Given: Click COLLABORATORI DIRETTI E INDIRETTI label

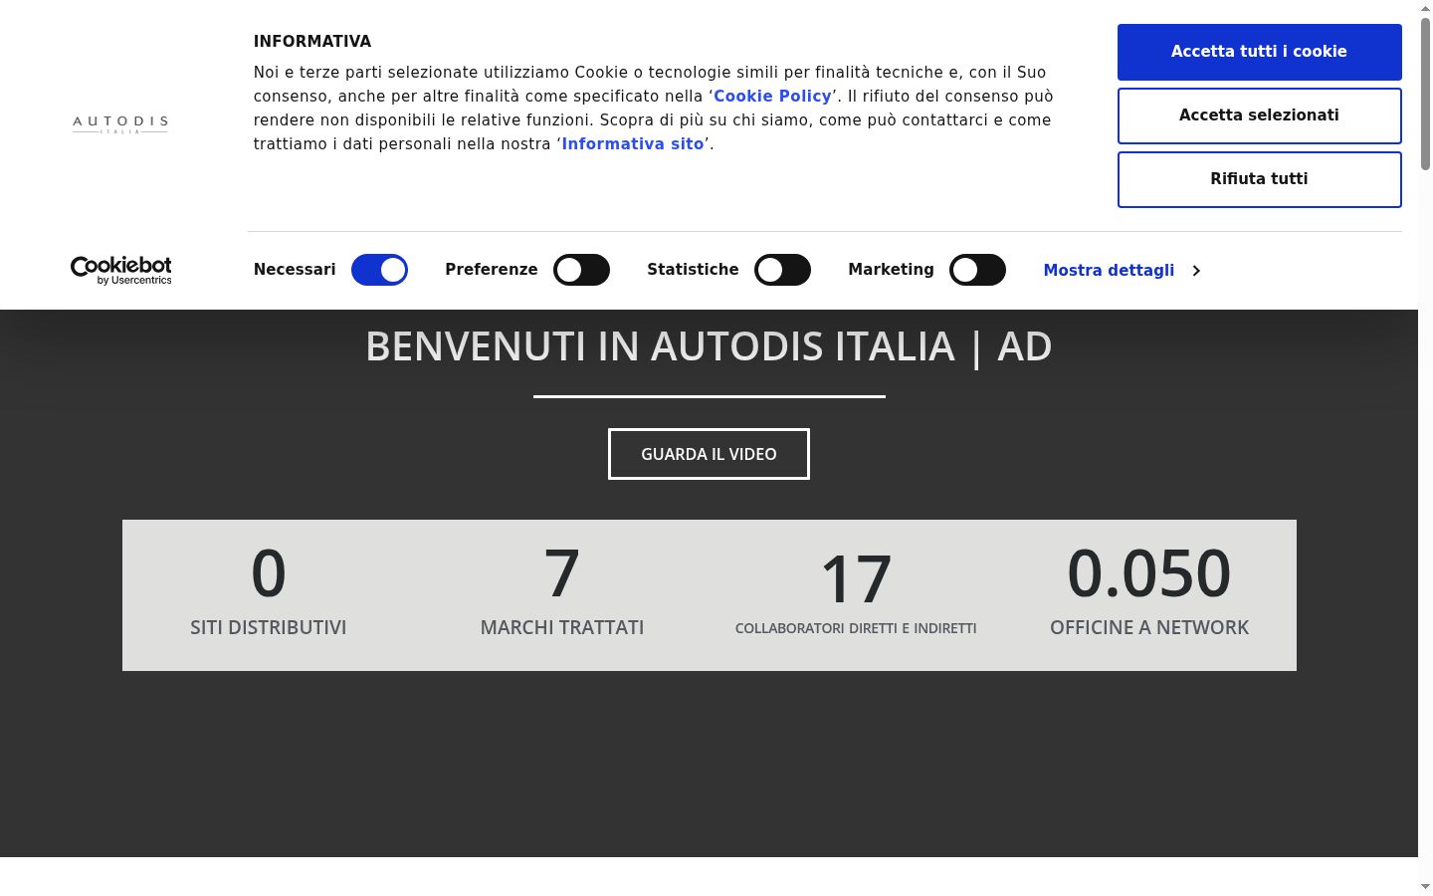Looking at the screenshot, I should coord(856,628).
